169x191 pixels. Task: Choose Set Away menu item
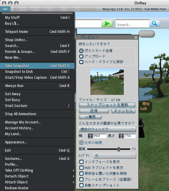pyautogui.click(x=37, y=94)
